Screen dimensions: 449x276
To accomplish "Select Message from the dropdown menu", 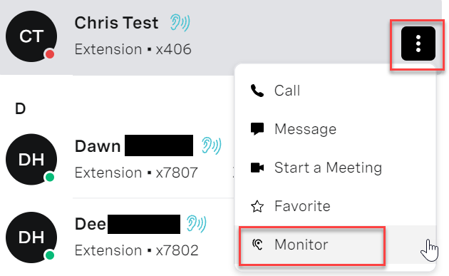I will 336,129.
